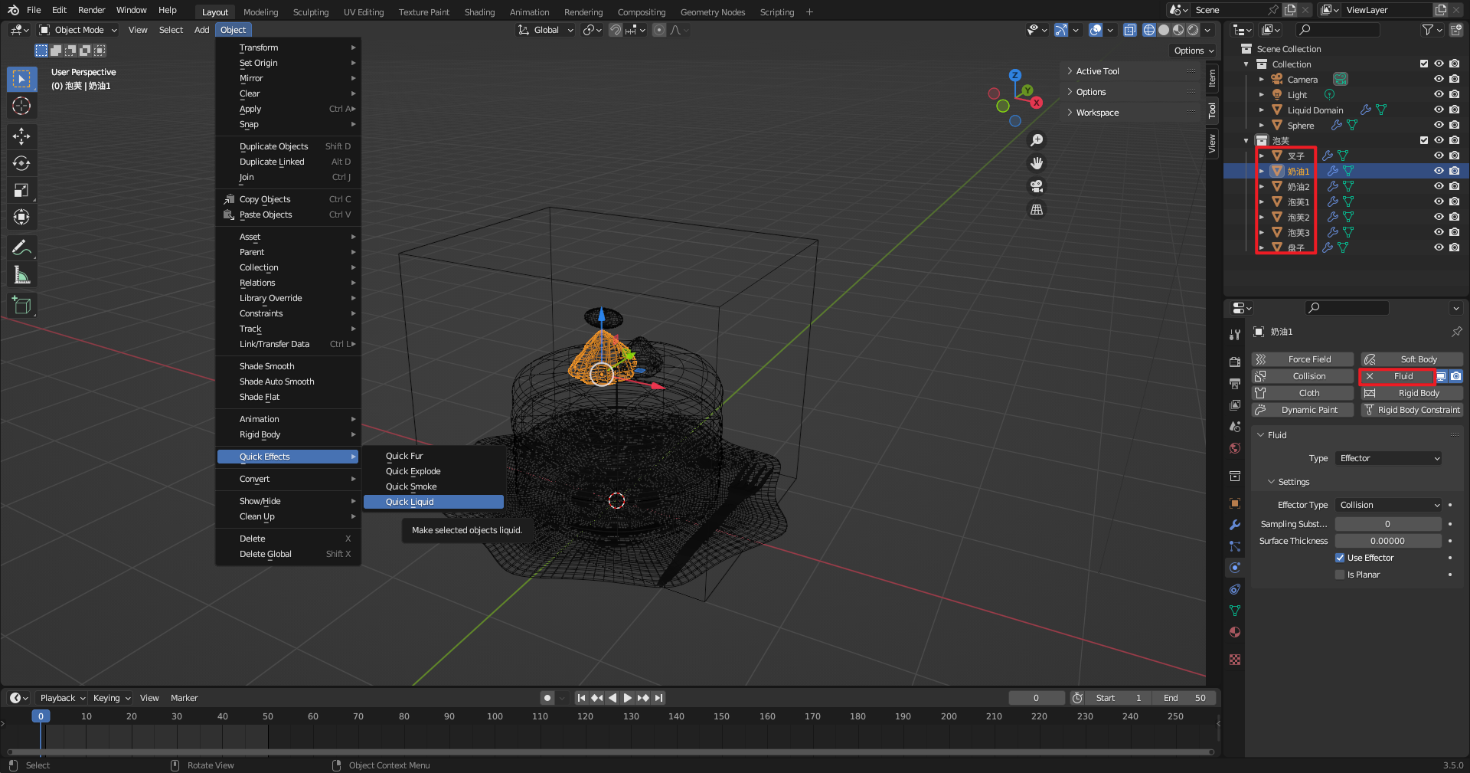
Task: Switch to Geometry Nodes workspace tab
Action: coord(712,12)
